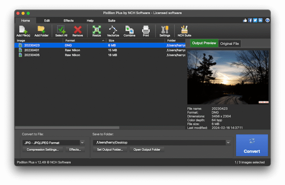Click the 6 MB size cell in list
Viewport: 285px width, 185px height.
click(x=112, y=45)
